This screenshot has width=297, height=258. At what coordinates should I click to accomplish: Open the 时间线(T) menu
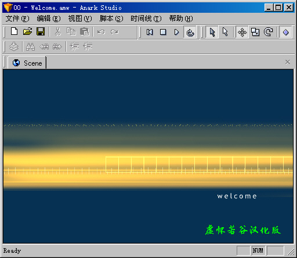(x=146, y=19)
